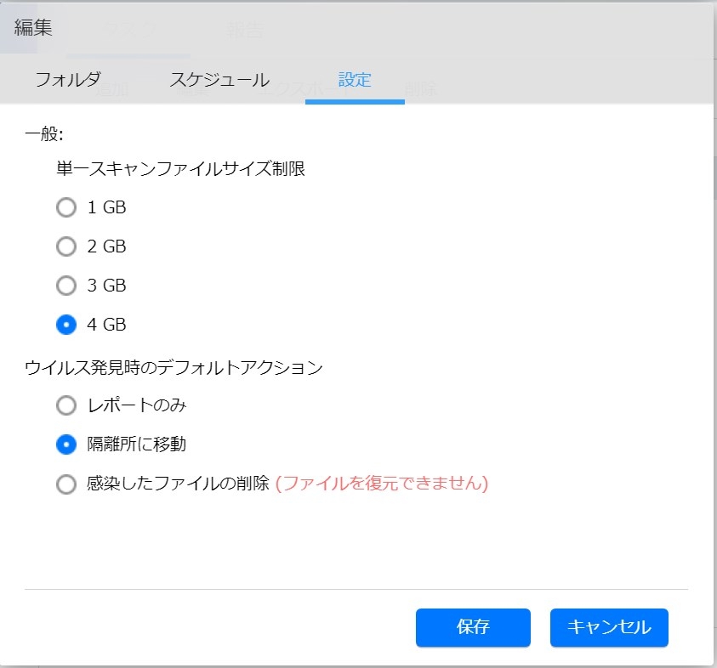Screen dimensions: 717x668
Task: Choose the 感染したファイルの削除 radio button
Action: click(66, 484)
